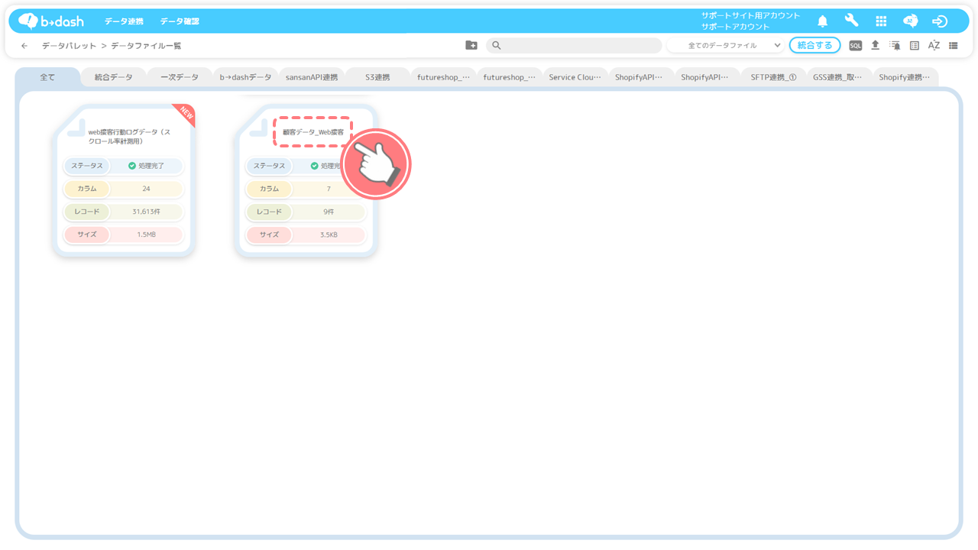Click the 1.5MB size value

146,235
